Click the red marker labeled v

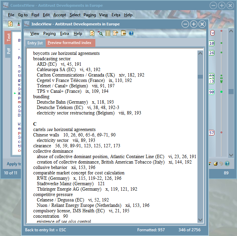[212, 33]
